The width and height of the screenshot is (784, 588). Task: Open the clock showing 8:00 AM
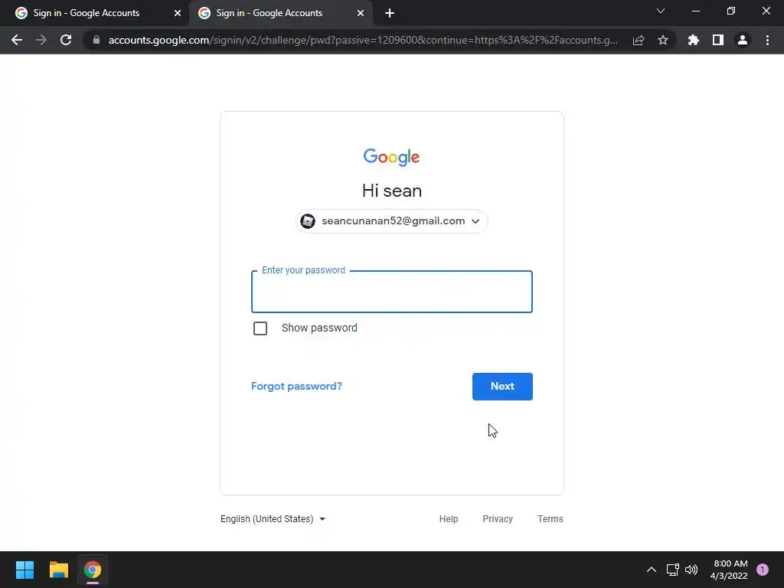pyautogui.click(x=729, y=570)
